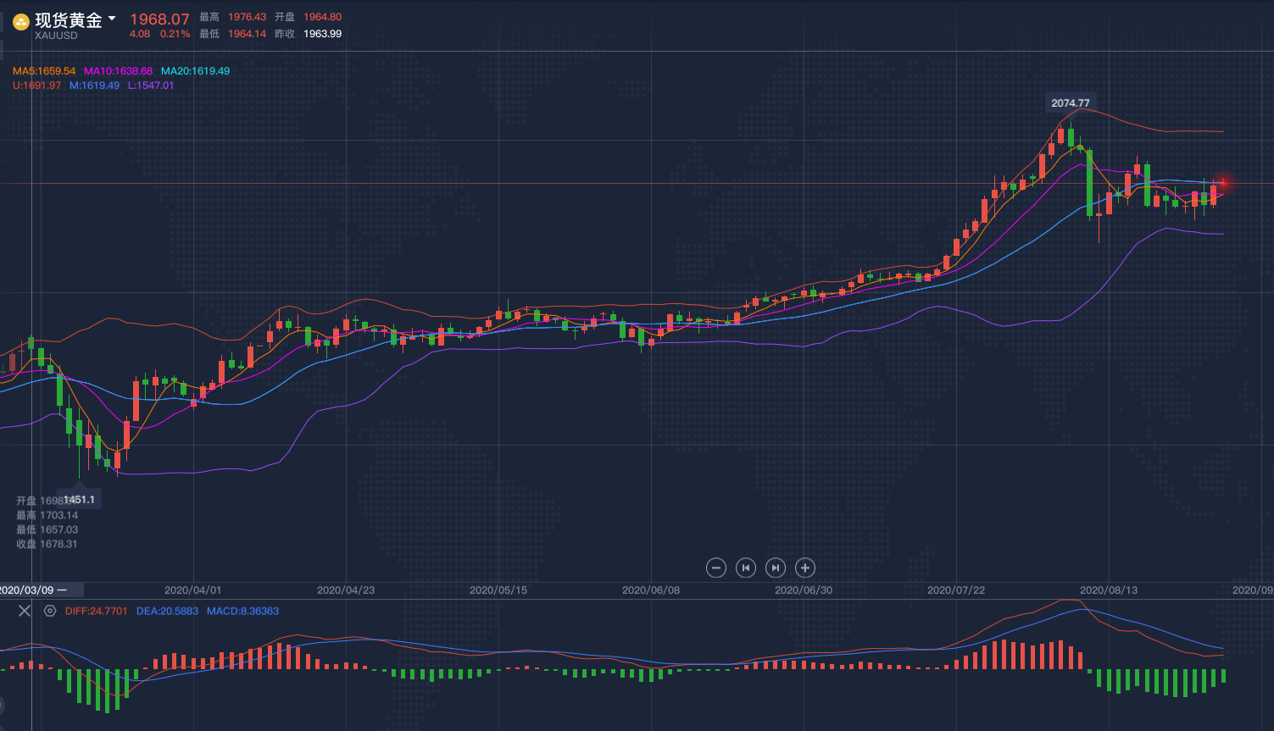The width and height of the screenshot is (1274, 731).
Task: Click the 2020/03/09 crosshair date tag
Action: (x=41, y=590)
